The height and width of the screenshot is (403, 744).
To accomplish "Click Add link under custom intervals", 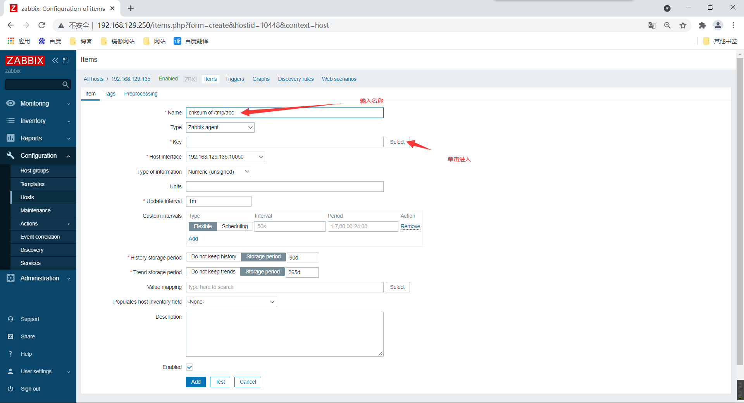I will (x=193, y=239).
